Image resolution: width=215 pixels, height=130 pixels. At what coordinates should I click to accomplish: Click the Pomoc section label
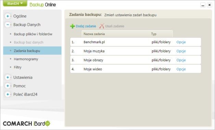coord(20,86)
